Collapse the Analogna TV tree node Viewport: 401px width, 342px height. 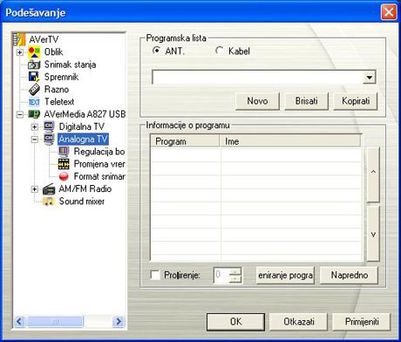34,140
